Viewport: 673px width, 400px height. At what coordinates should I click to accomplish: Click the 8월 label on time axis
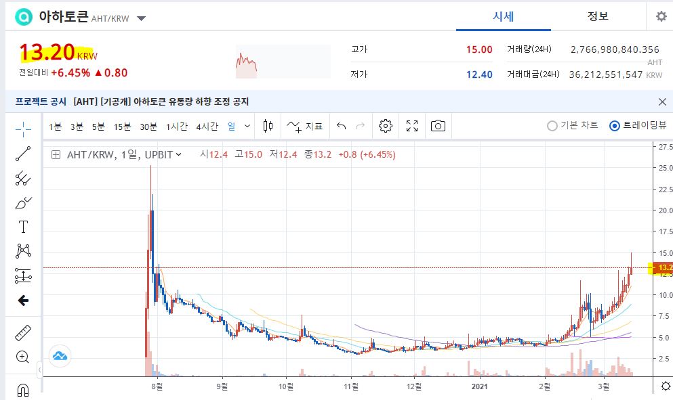157,386
